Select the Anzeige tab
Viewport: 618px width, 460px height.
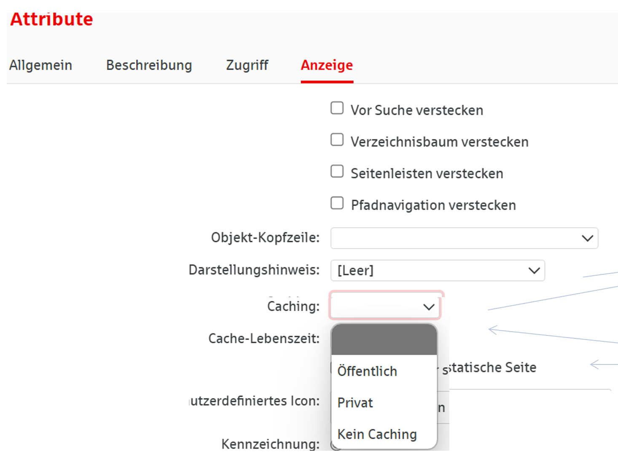tap(327, 65)
